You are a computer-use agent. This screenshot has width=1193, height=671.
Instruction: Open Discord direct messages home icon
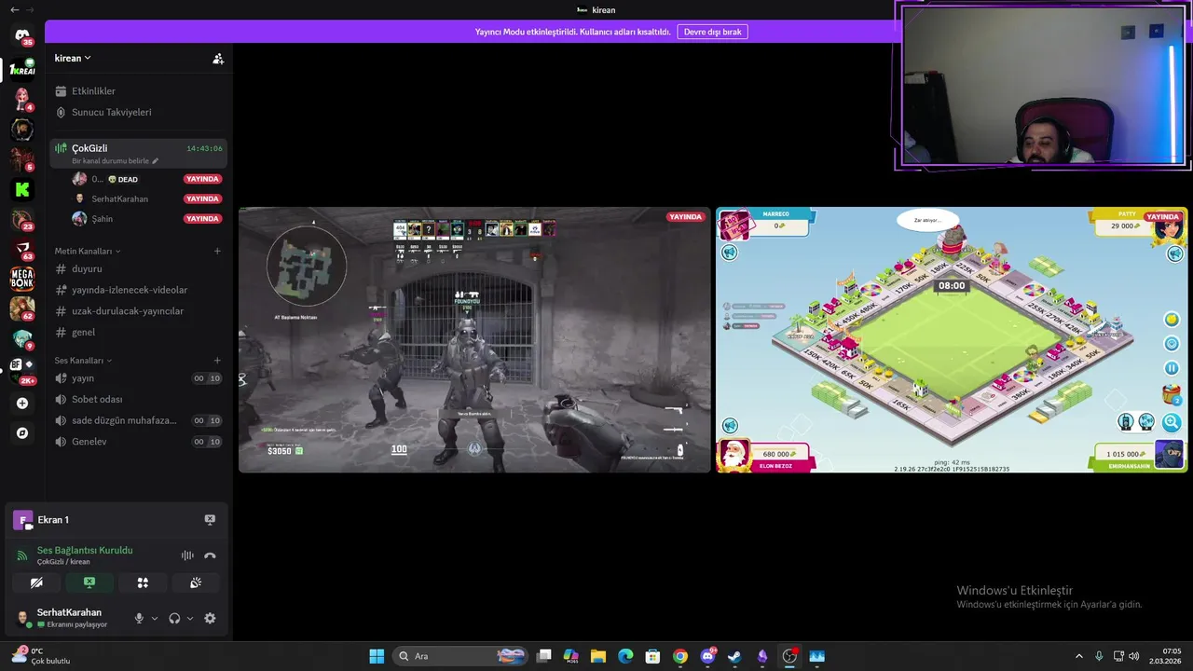[22, 36]
